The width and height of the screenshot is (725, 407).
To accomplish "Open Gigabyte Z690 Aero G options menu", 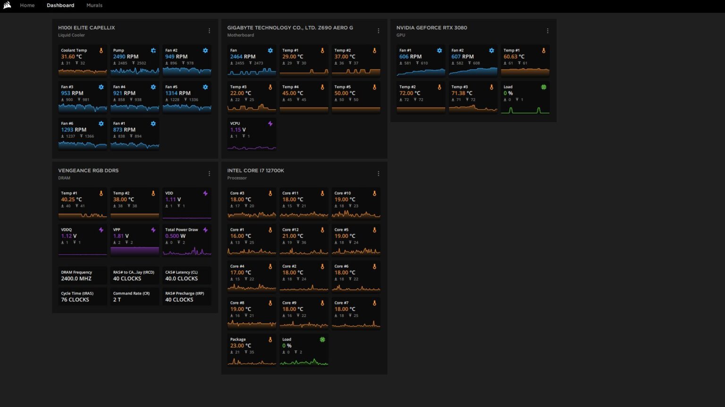I will (x=379, y=31).
